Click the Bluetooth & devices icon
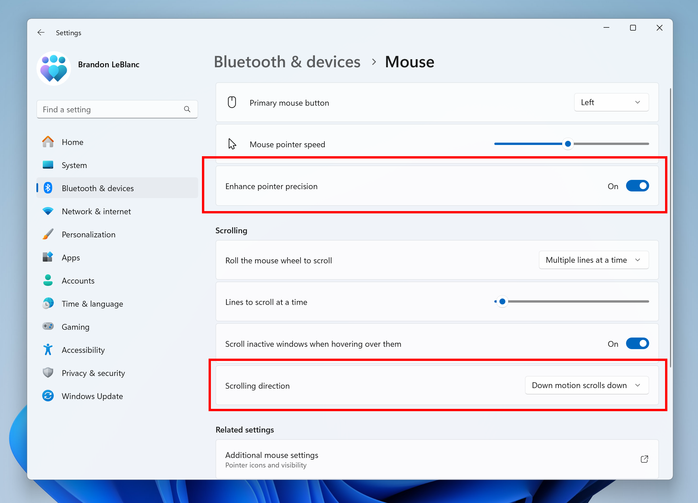Viewport: 698px width, 503px height. [48, 189]
